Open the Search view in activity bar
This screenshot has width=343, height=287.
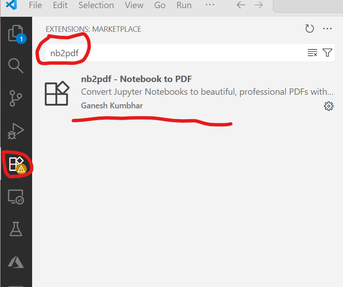16,65
